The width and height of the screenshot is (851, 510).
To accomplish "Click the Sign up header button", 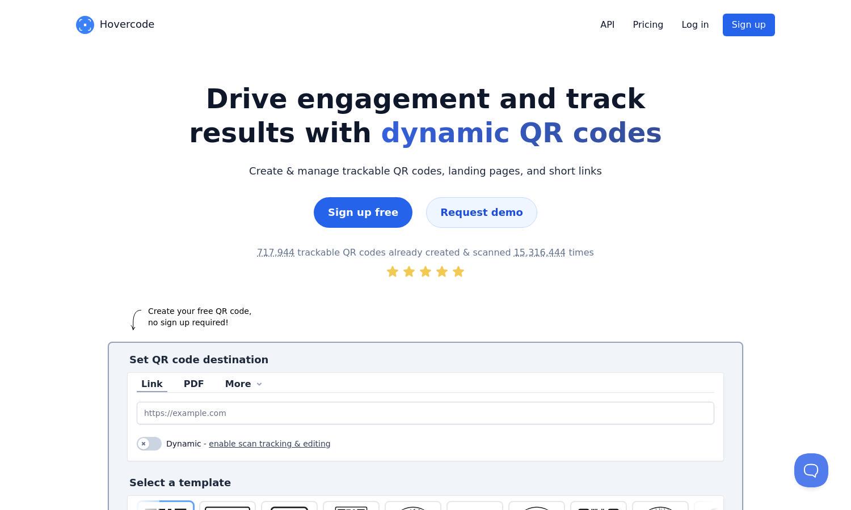I will [x=749, y=25].
